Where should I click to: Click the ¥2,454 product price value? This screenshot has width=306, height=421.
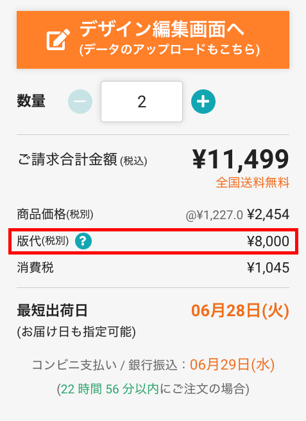[268, 214]
